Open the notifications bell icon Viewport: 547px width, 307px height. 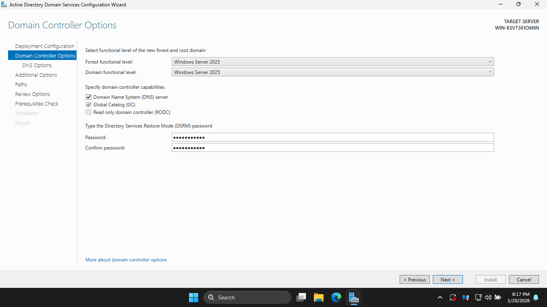click(536, 297)
